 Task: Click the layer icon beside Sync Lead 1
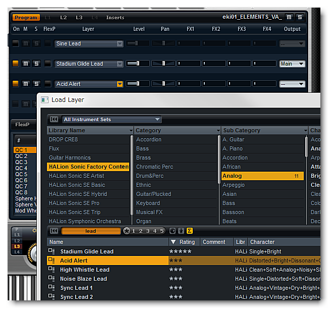[x=51, y=288]
